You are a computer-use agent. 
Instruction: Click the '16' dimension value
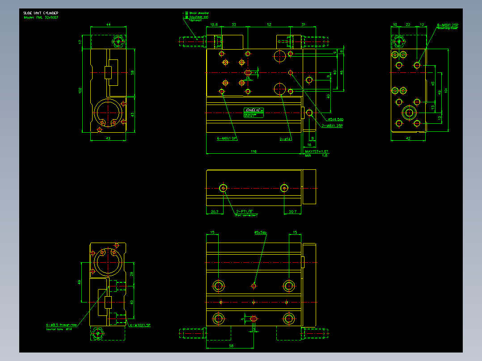pyautogui.click(x=309, y=145)
